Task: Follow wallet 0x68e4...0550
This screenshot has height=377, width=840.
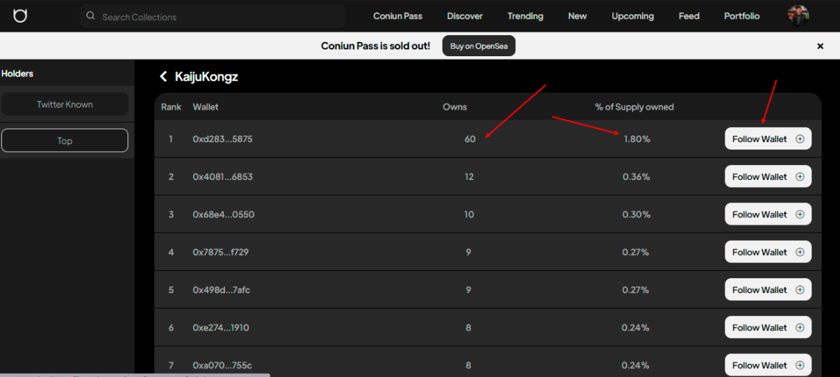Action: click(759, 215)
